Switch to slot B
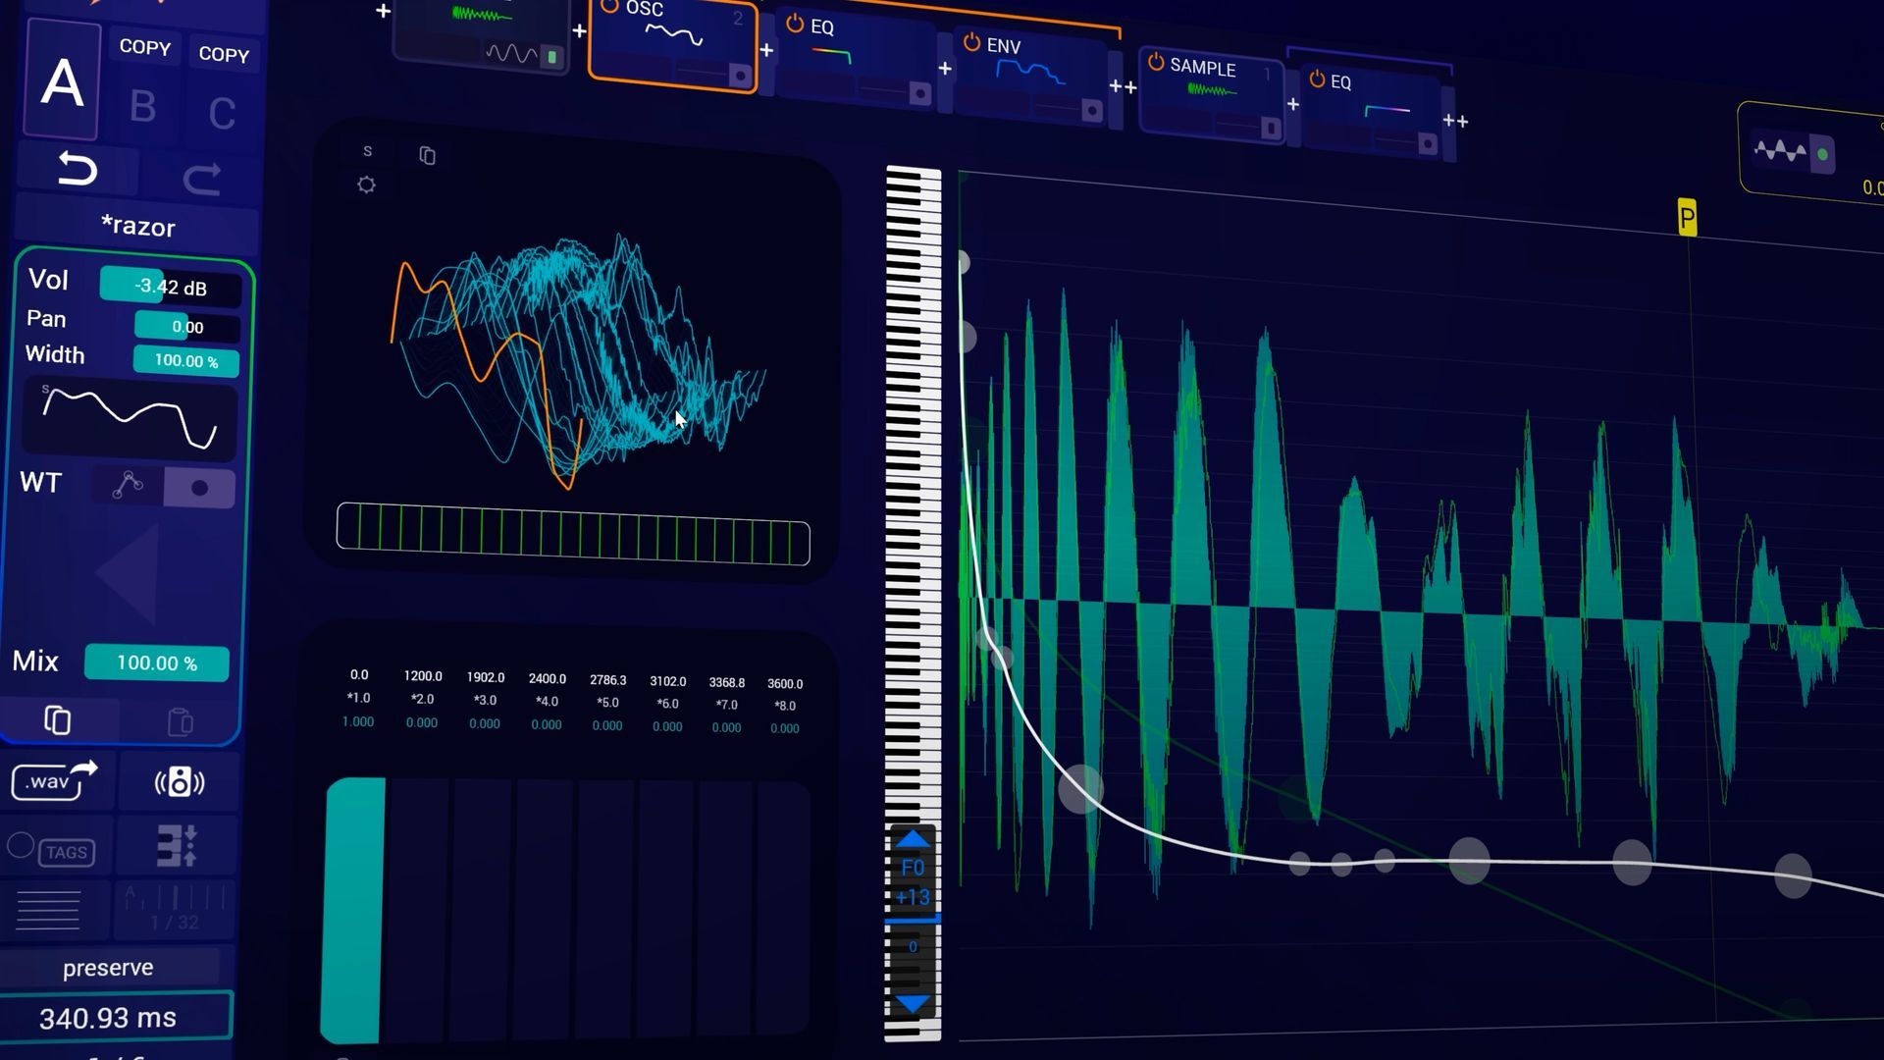The image size is (1884, 1060). 143,106
